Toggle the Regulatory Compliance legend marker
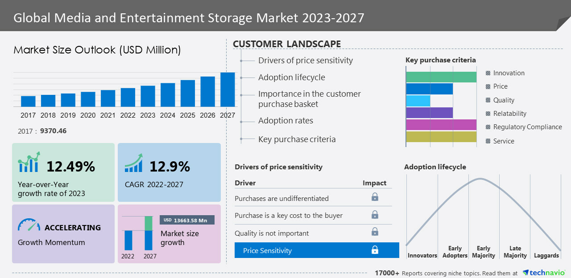The image size is (571, 278). coord(488,127)
